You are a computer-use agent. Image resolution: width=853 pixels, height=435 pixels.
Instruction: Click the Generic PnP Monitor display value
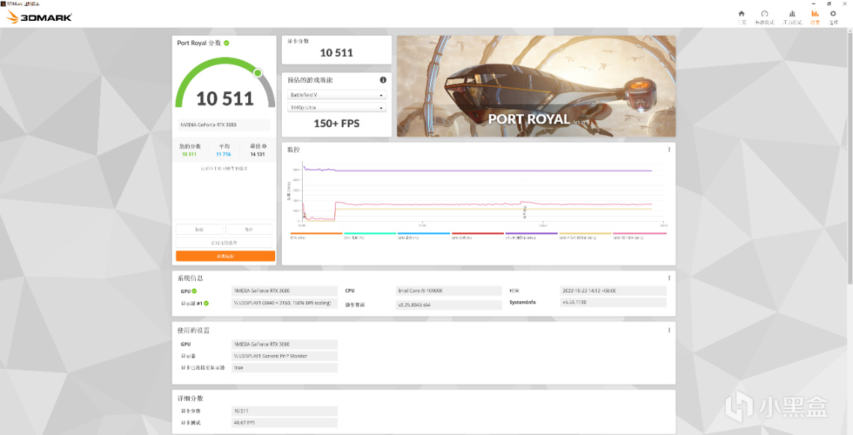tap(285, 357)
